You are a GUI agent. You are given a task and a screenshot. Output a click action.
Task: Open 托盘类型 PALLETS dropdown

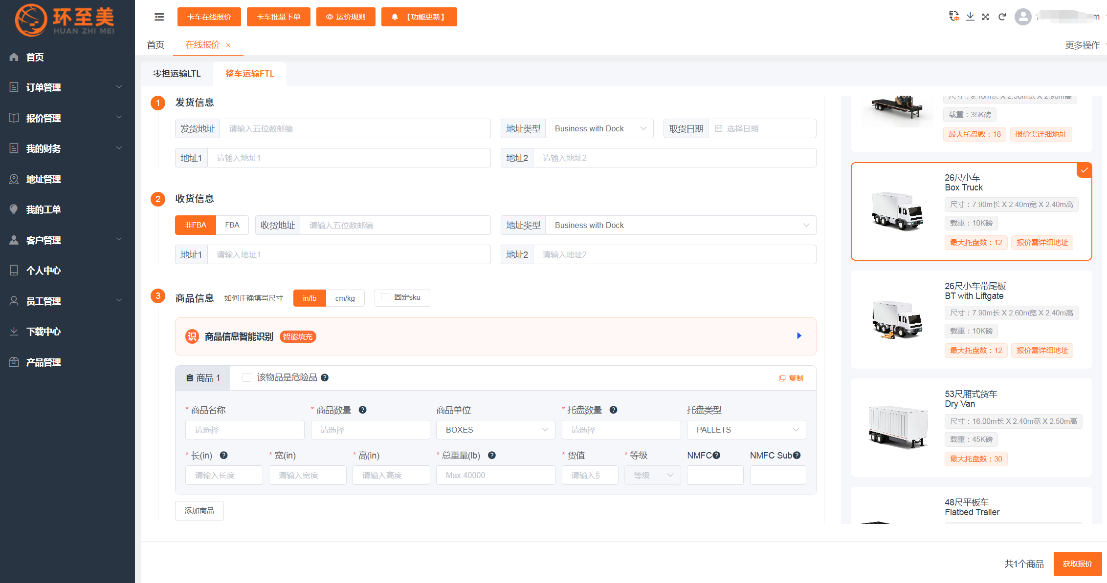point(746,430)
